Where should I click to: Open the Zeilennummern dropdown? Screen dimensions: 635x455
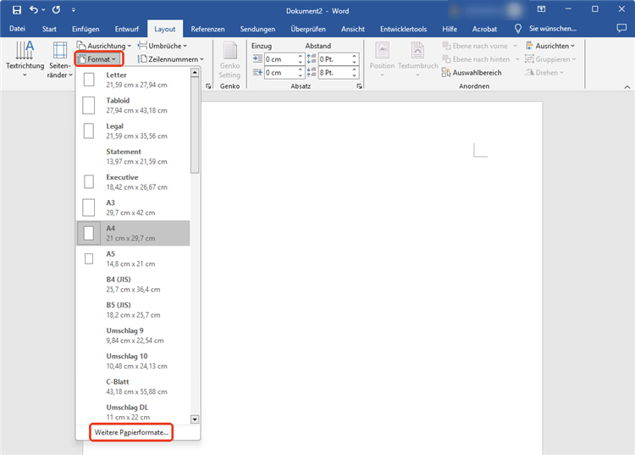(x=170, y=59)
